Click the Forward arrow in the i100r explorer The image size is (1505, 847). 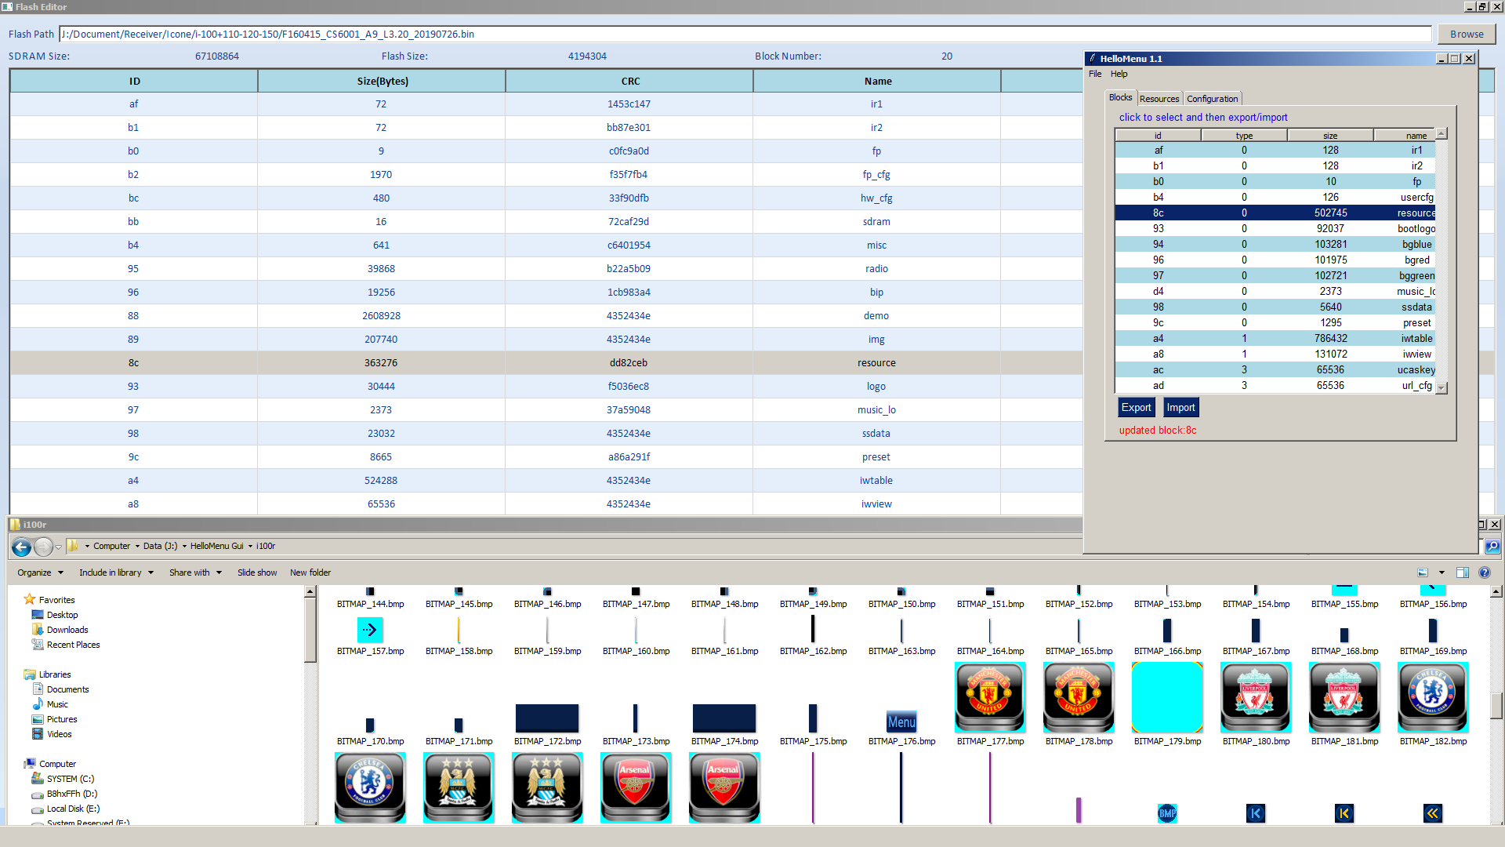(43, 547)
